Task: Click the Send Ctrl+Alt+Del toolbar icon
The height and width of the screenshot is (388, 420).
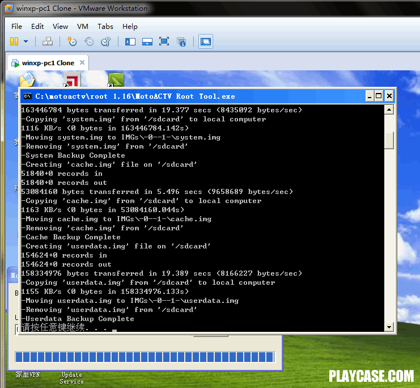Action: (48, 41)
